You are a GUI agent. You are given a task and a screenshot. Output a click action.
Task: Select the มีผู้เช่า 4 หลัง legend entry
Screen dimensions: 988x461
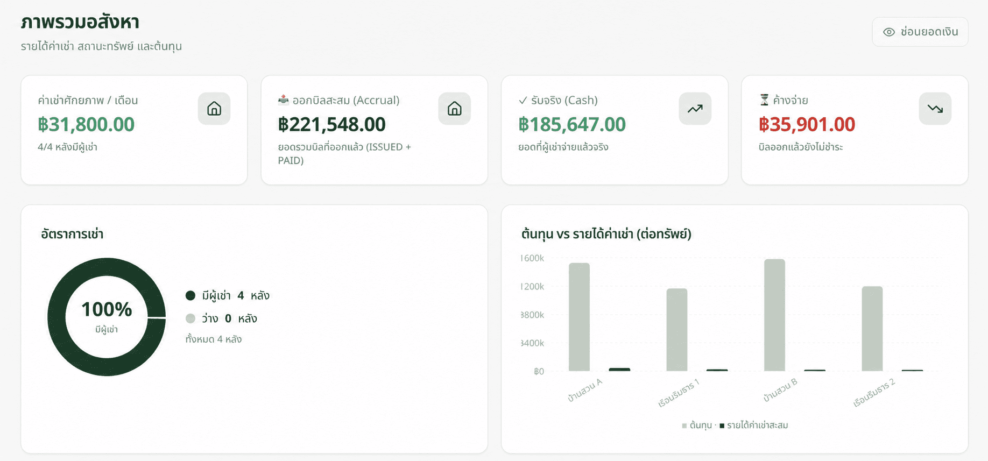227,295
